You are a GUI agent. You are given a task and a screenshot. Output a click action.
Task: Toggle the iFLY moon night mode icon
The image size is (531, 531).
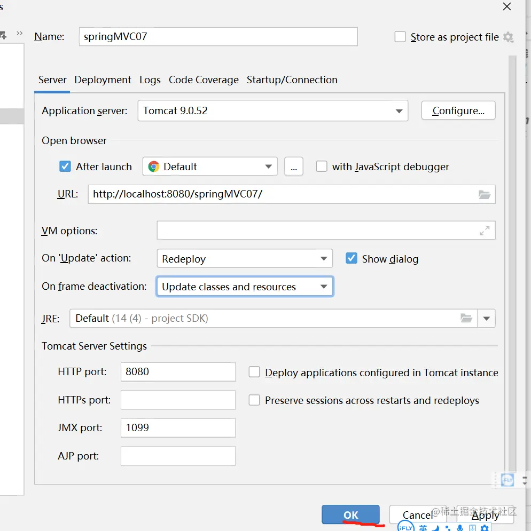[436, 528]
